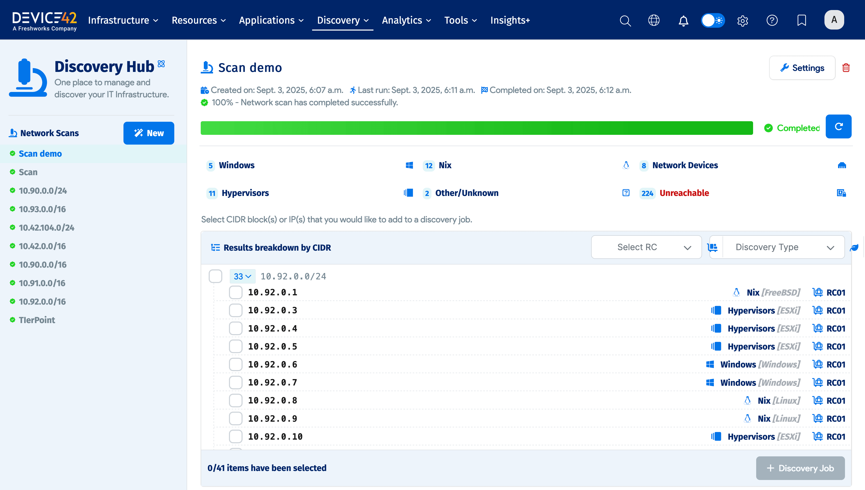Open the bookmark icon in header
This screenshot has width=865, height=490.
[x=801, y=21]
